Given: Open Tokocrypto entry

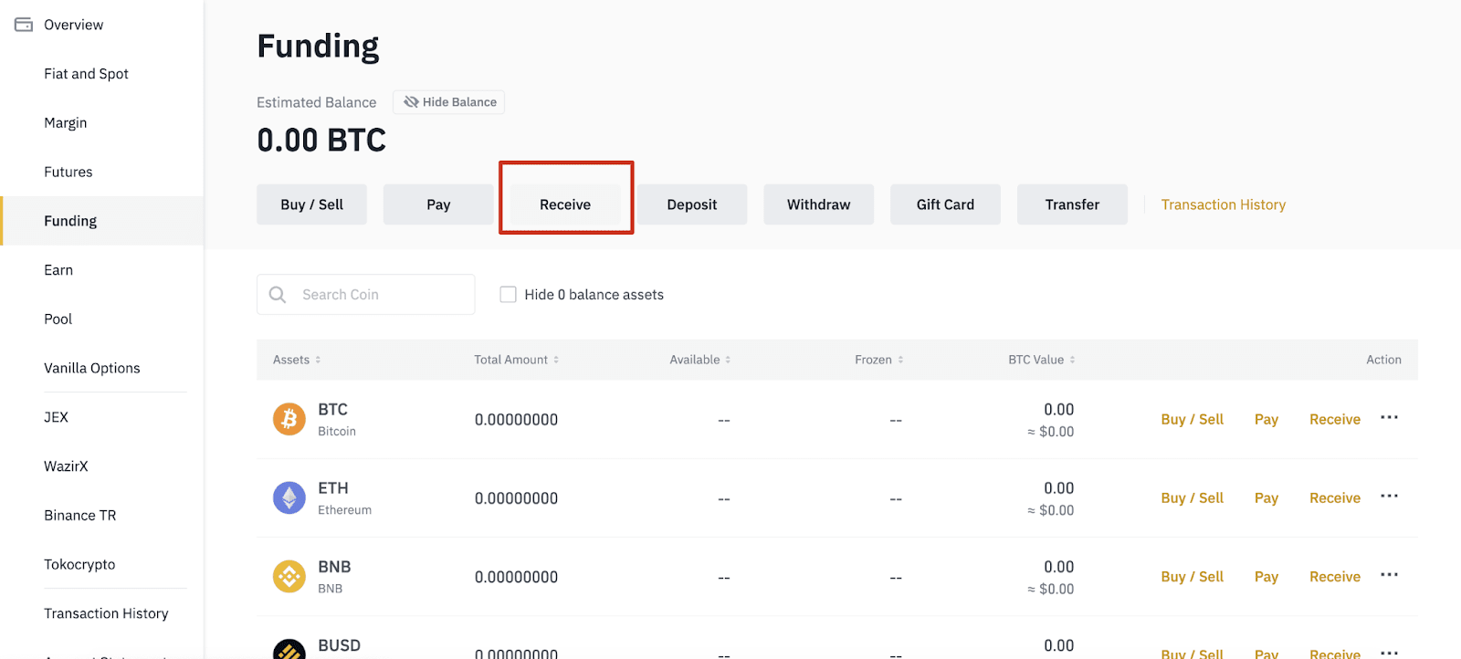Looking at the screenshot, I should pos(79,564).
